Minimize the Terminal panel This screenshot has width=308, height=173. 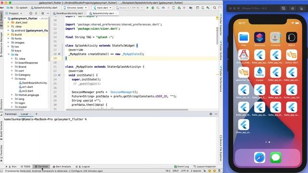coord(216,114)
